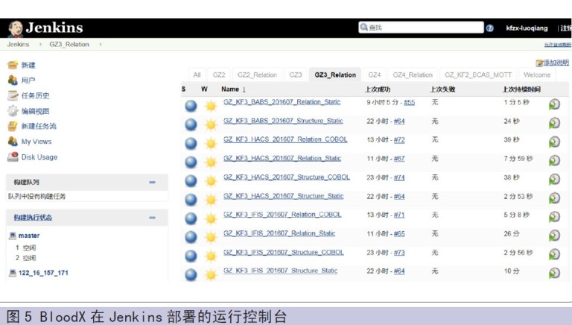Open job GZ_KF3_BABS_201607_Relation_Static
This screenshot has width=572, height=325.
tap(282, 102)
